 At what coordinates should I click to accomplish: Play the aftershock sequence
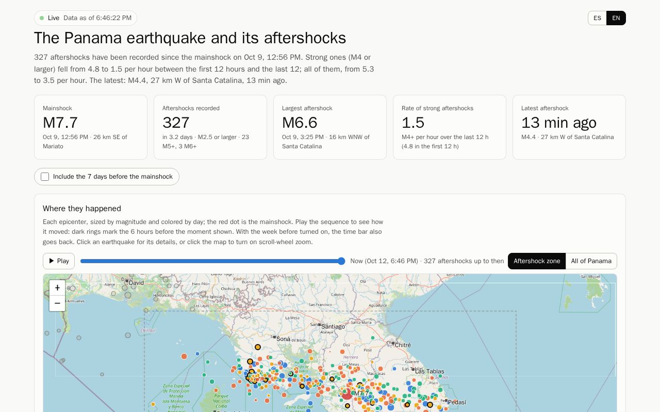[x=59, y=261]
